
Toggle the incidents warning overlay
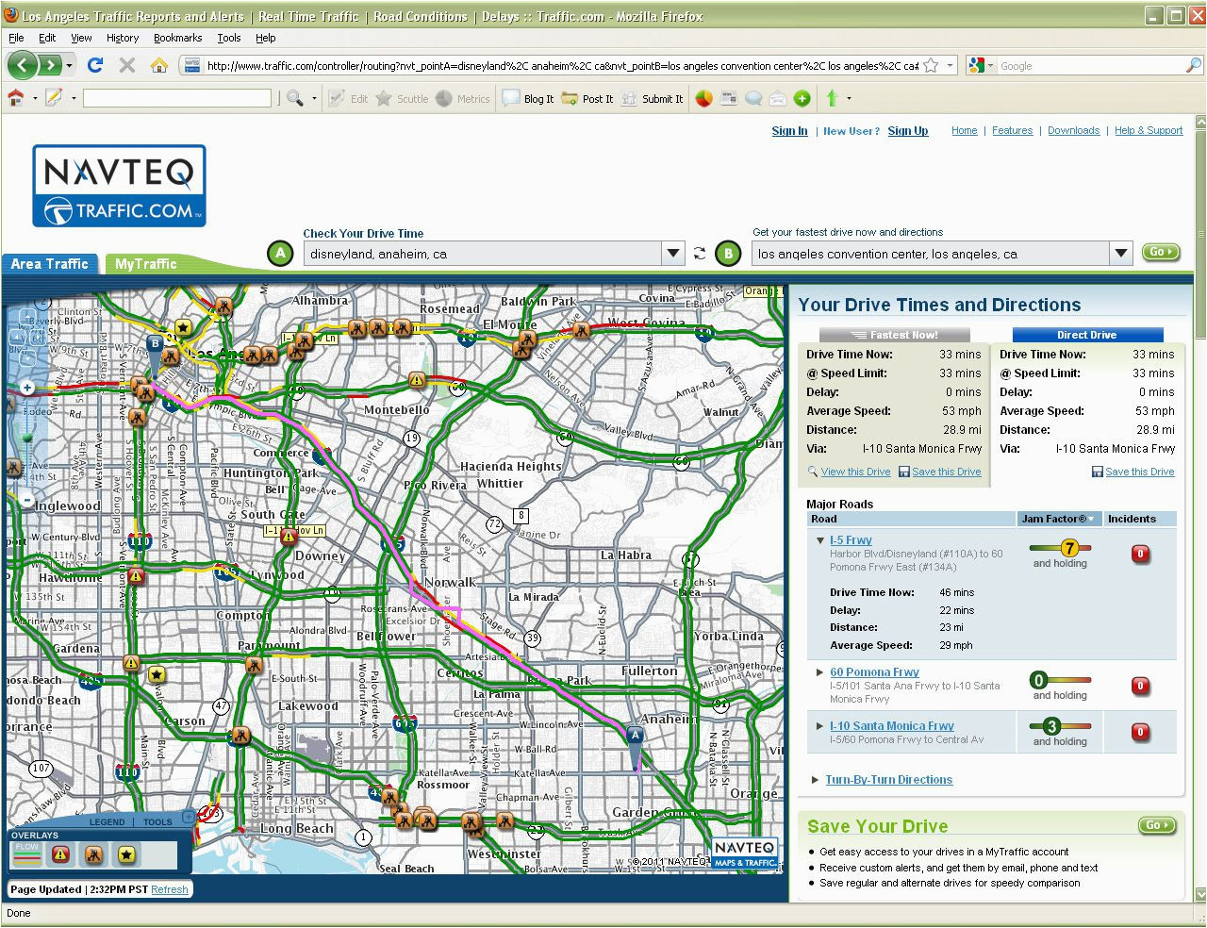click(61, 854)
